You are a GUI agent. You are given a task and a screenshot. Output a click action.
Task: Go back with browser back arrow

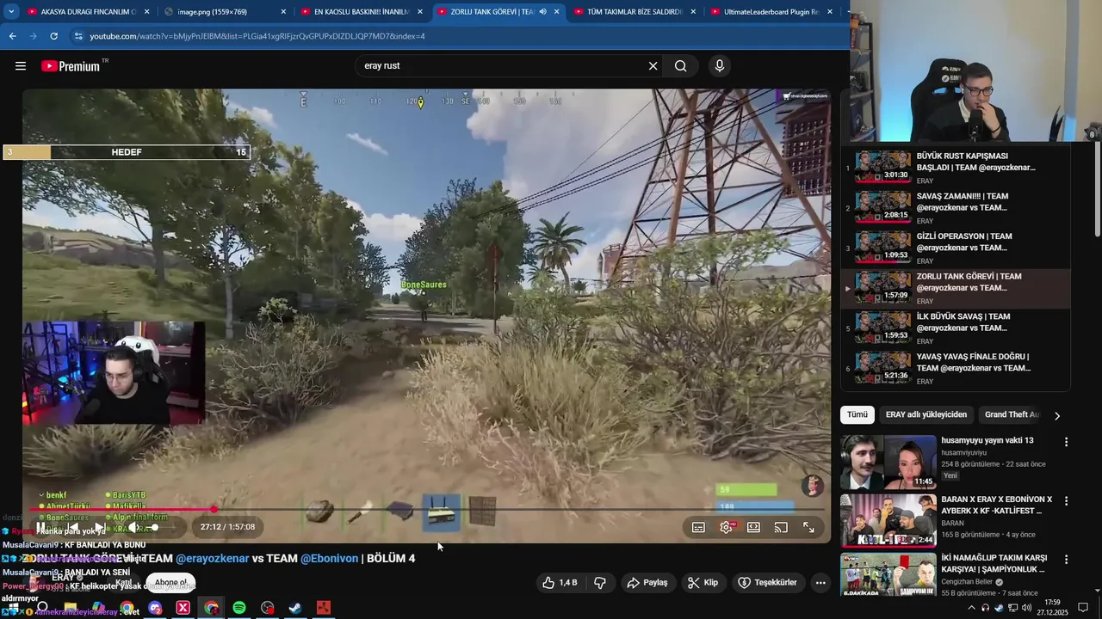[x=12, y=36]
